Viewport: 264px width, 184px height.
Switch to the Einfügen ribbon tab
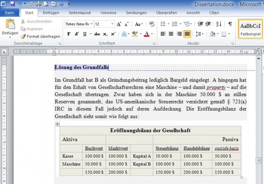(x=51, y=13)
